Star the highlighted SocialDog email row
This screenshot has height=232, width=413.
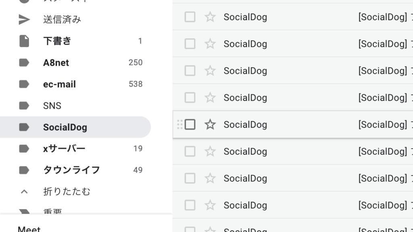coord(210,124)
